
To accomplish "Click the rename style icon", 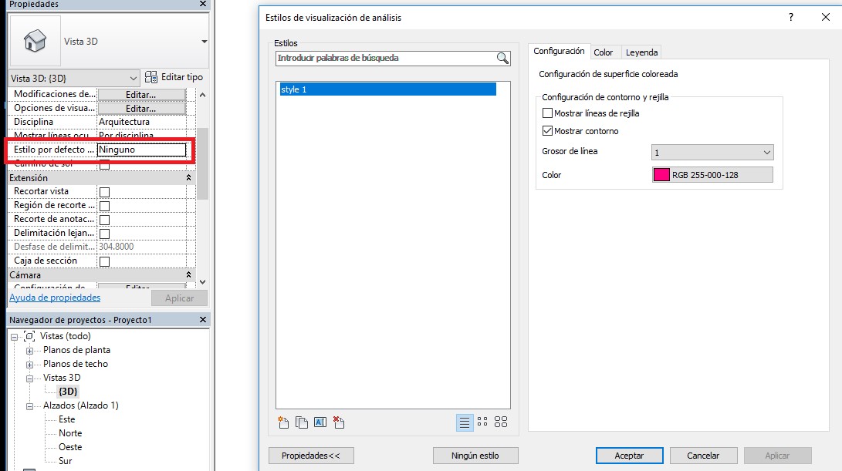I will click(320, 422).
